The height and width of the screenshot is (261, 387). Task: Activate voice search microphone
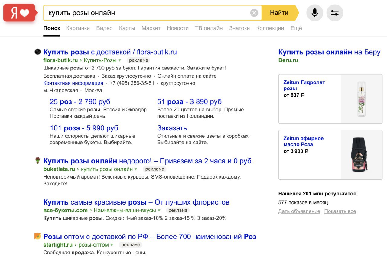pos(315,13)
